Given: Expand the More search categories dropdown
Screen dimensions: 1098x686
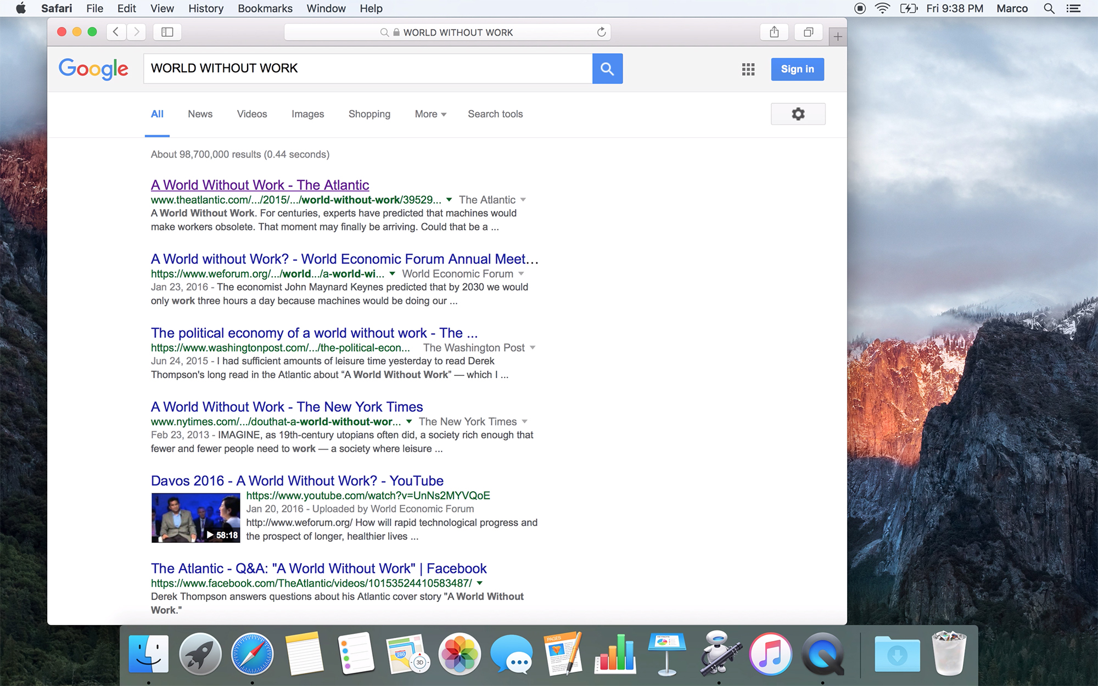Looking at the screenshot, I should [430, 114].
